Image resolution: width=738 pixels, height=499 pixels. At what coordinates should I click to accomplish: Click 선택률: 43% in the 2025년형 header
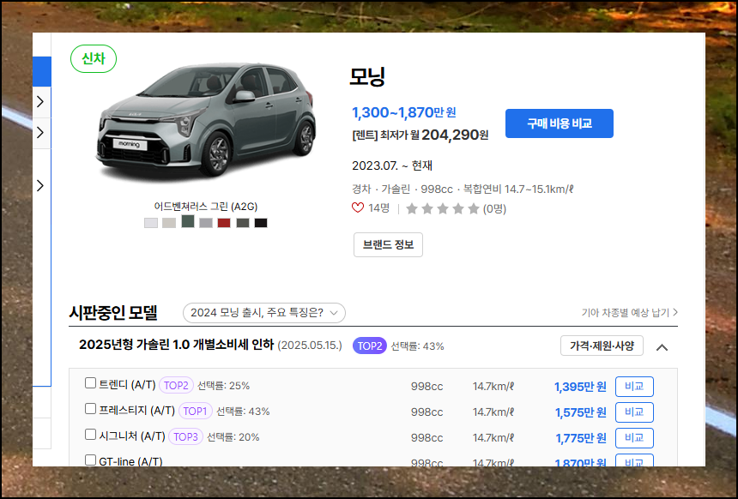[417, 346]
